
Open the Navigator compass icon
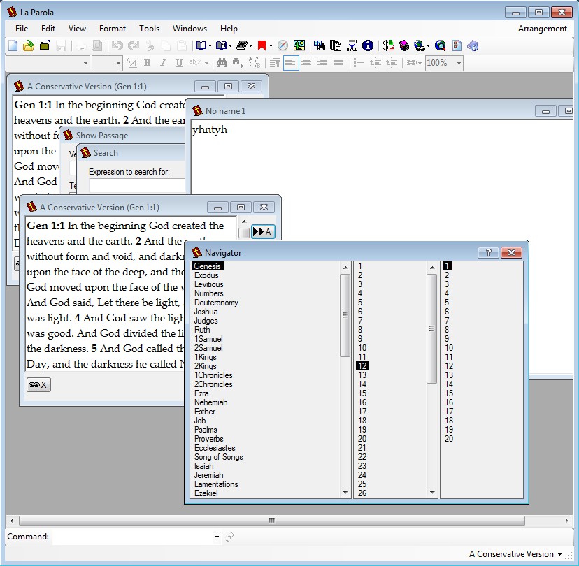pos(283,45)
